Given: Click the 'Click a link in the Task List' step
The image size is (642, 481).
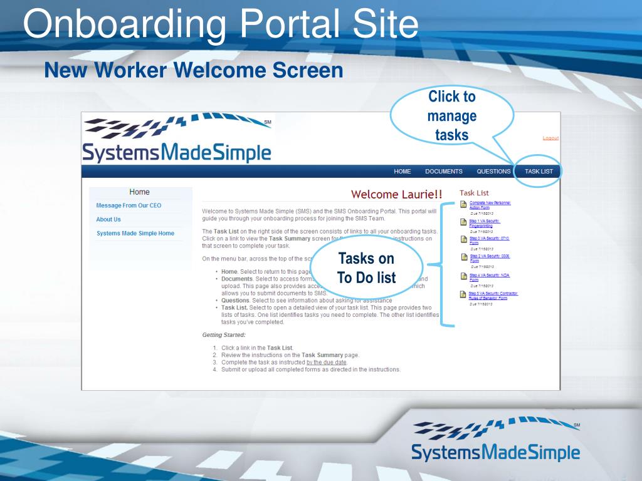Looking at the screenshot, I should coord(258,348).
